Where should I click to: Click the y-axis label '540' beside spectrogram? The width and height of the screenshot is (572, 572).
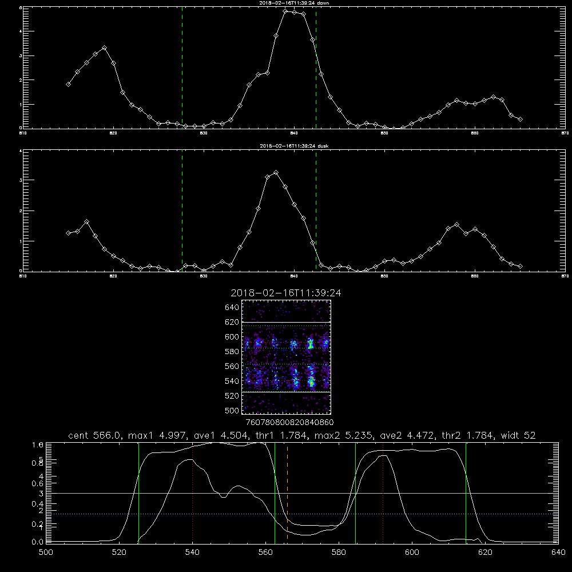[x=232, y=381]
